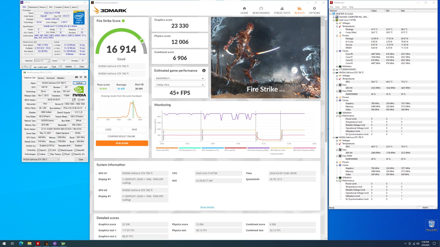Expand the CT1000MX500SSD1 node in HWMonitor
The height and width of the screenshot is (247, 440).
(334, 69)
